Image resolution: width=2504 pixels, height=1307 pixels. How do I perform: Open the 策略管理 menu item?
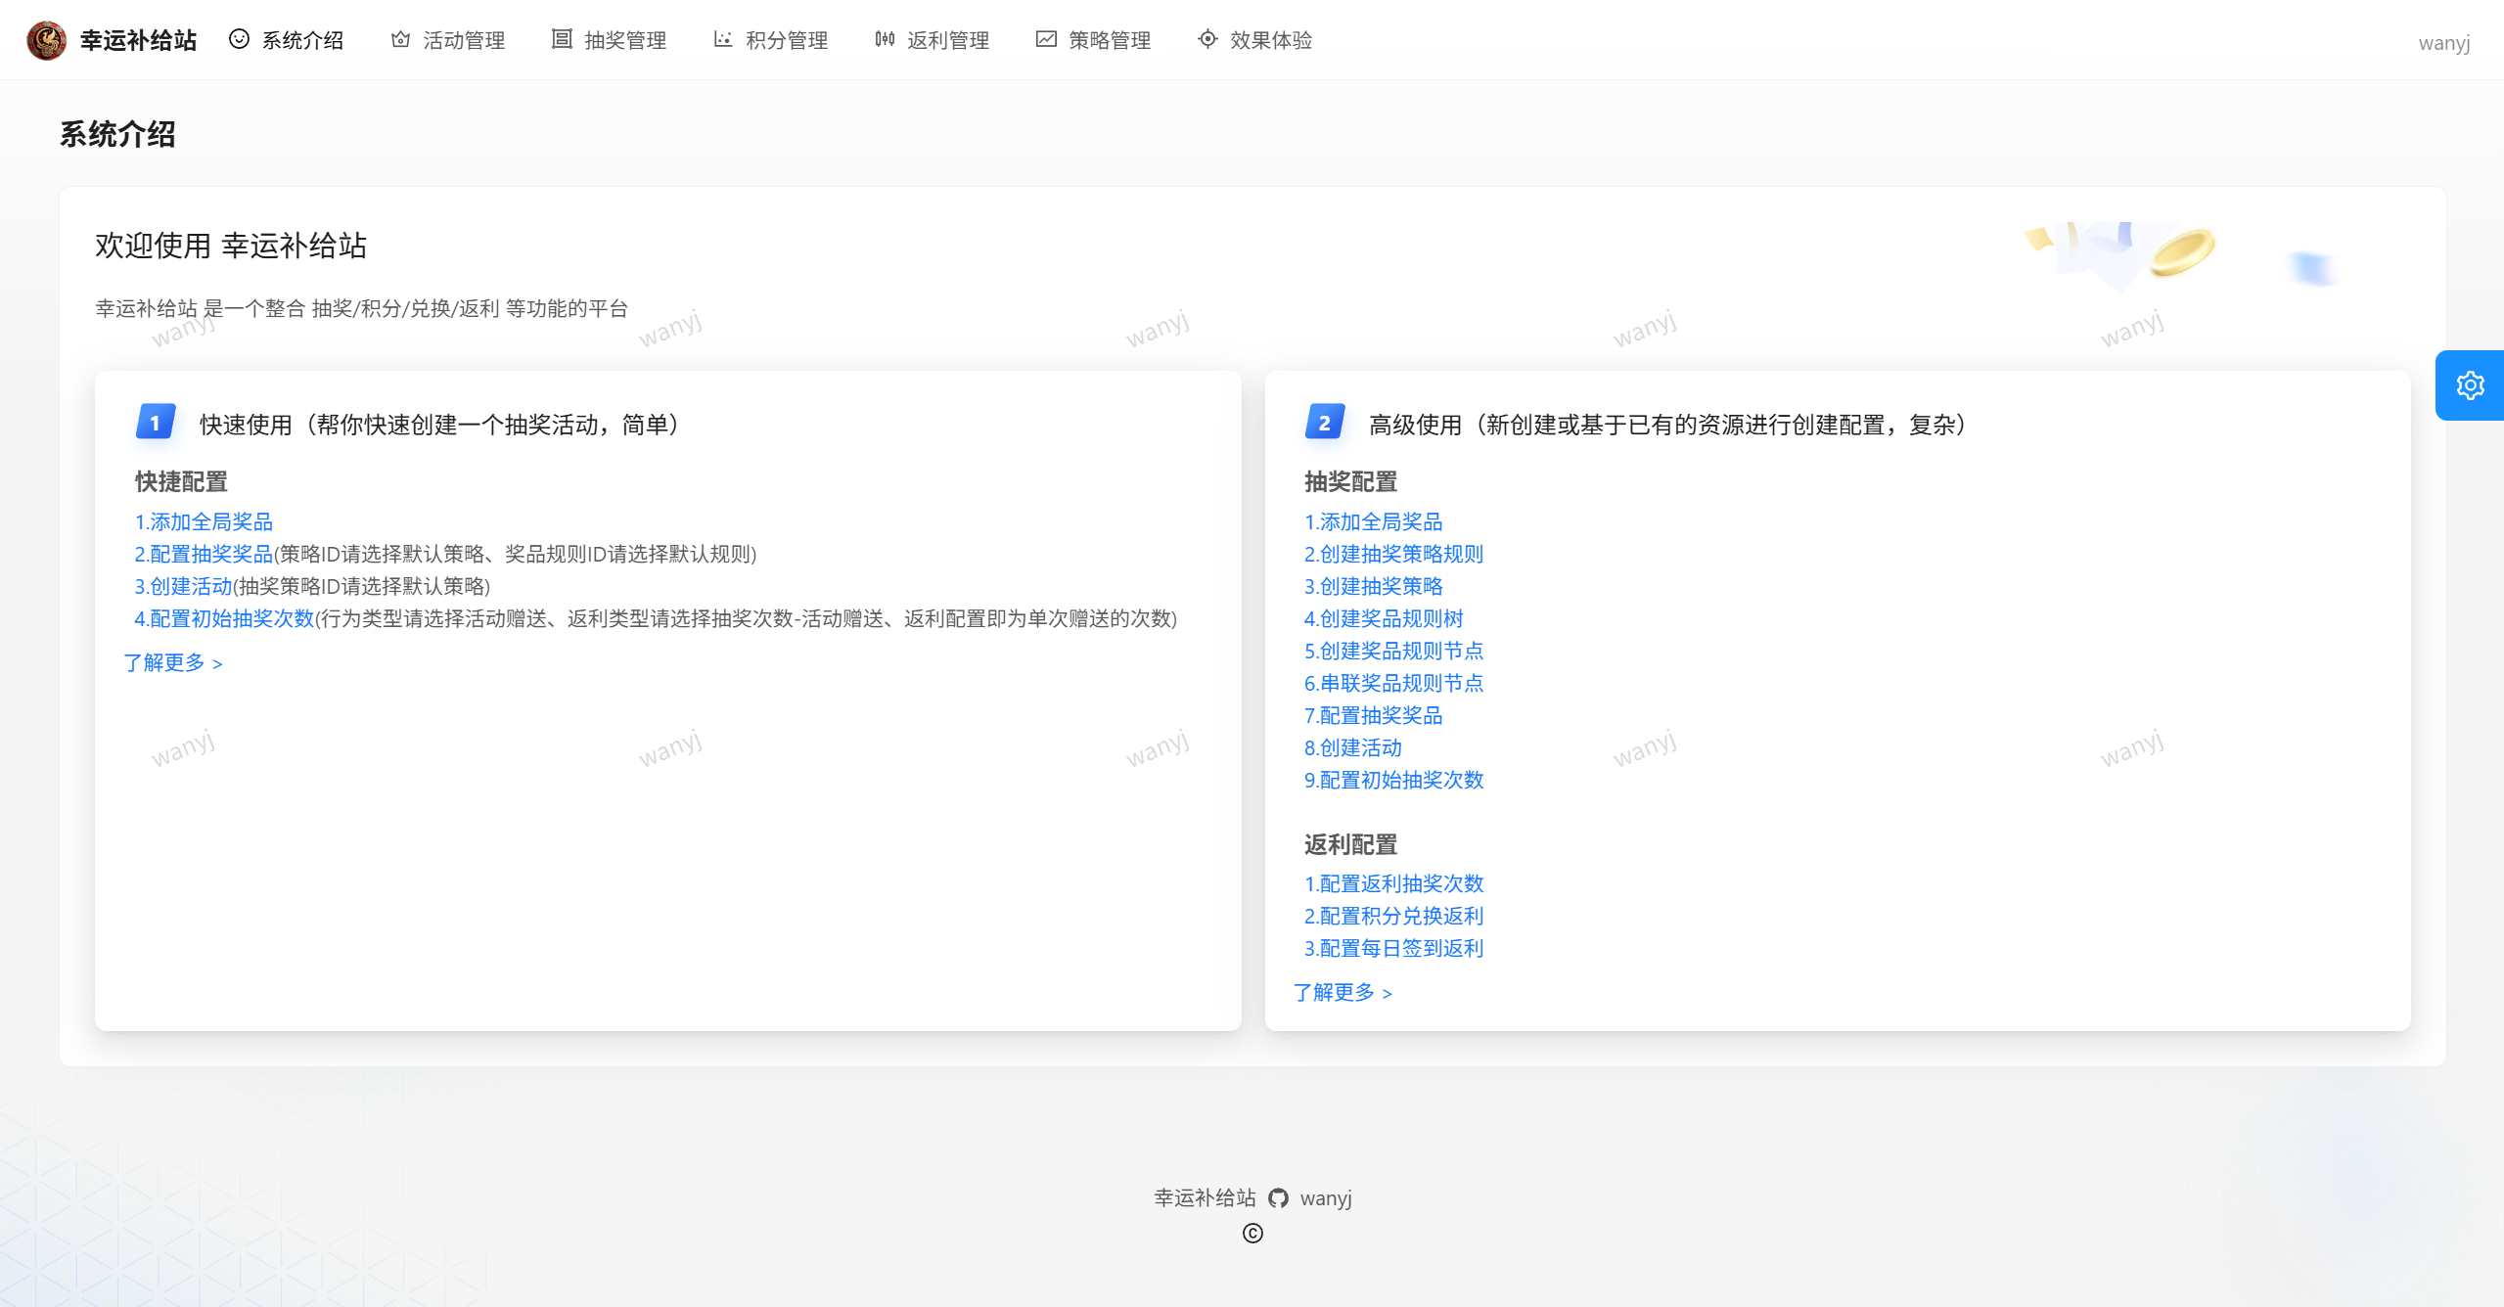click(1109, 40)
